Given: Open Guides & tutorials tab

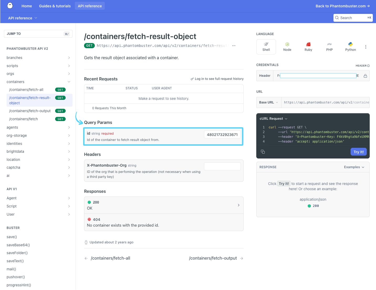Looking at the screenshot, I should [55, 6].
